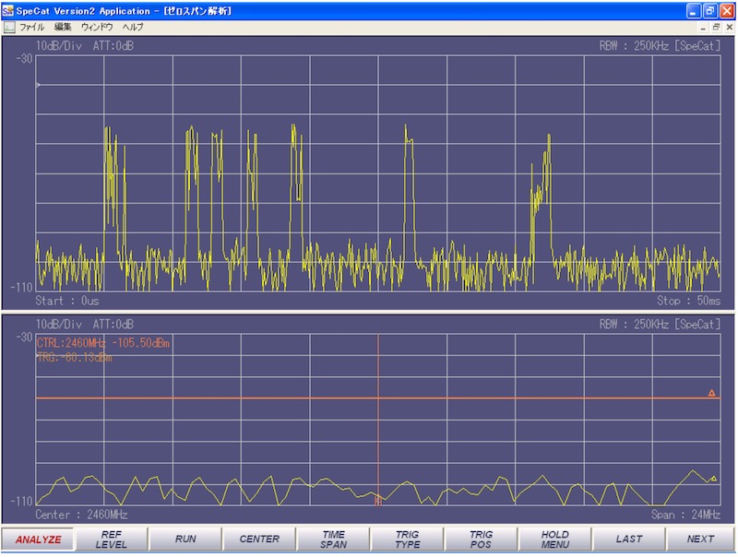The width and height of the screenshot is (738, 557).
Task: Click the small yellow triangle marker on the spectrum trace
Action: 714,479
